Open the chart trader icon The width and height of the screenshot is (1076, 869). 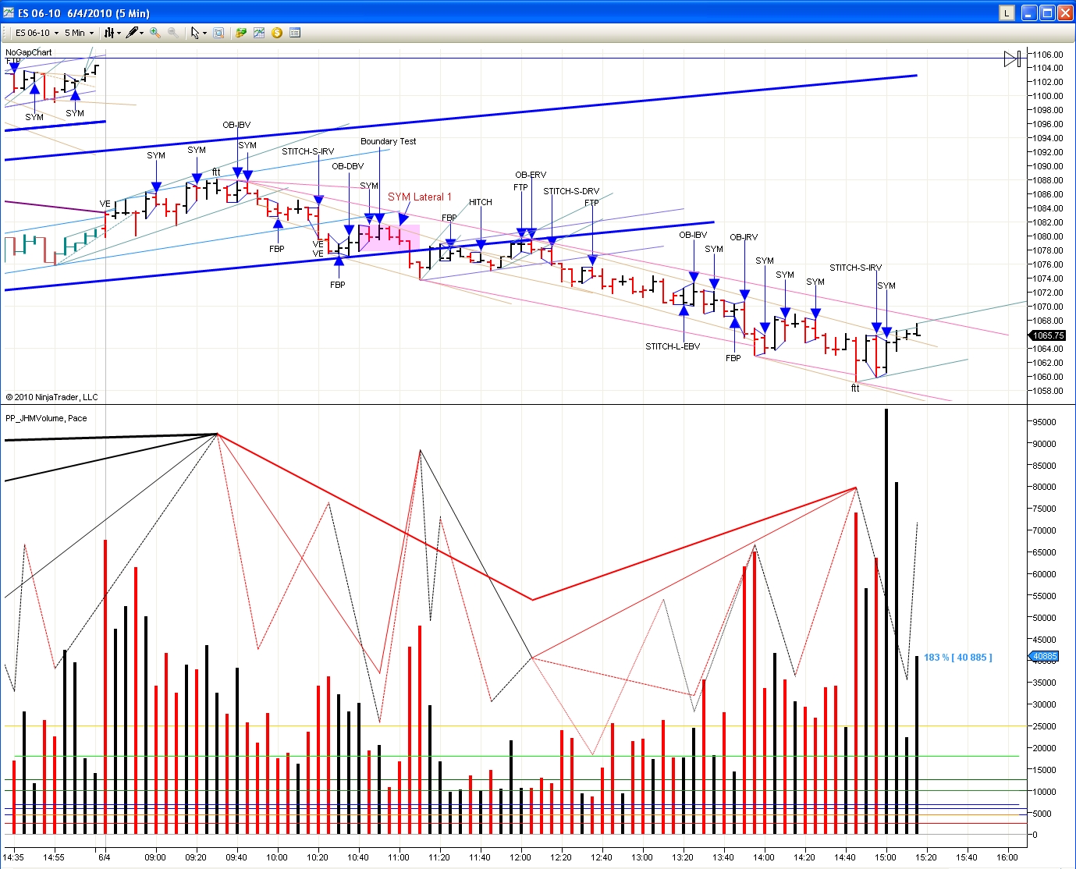(241, 33)
